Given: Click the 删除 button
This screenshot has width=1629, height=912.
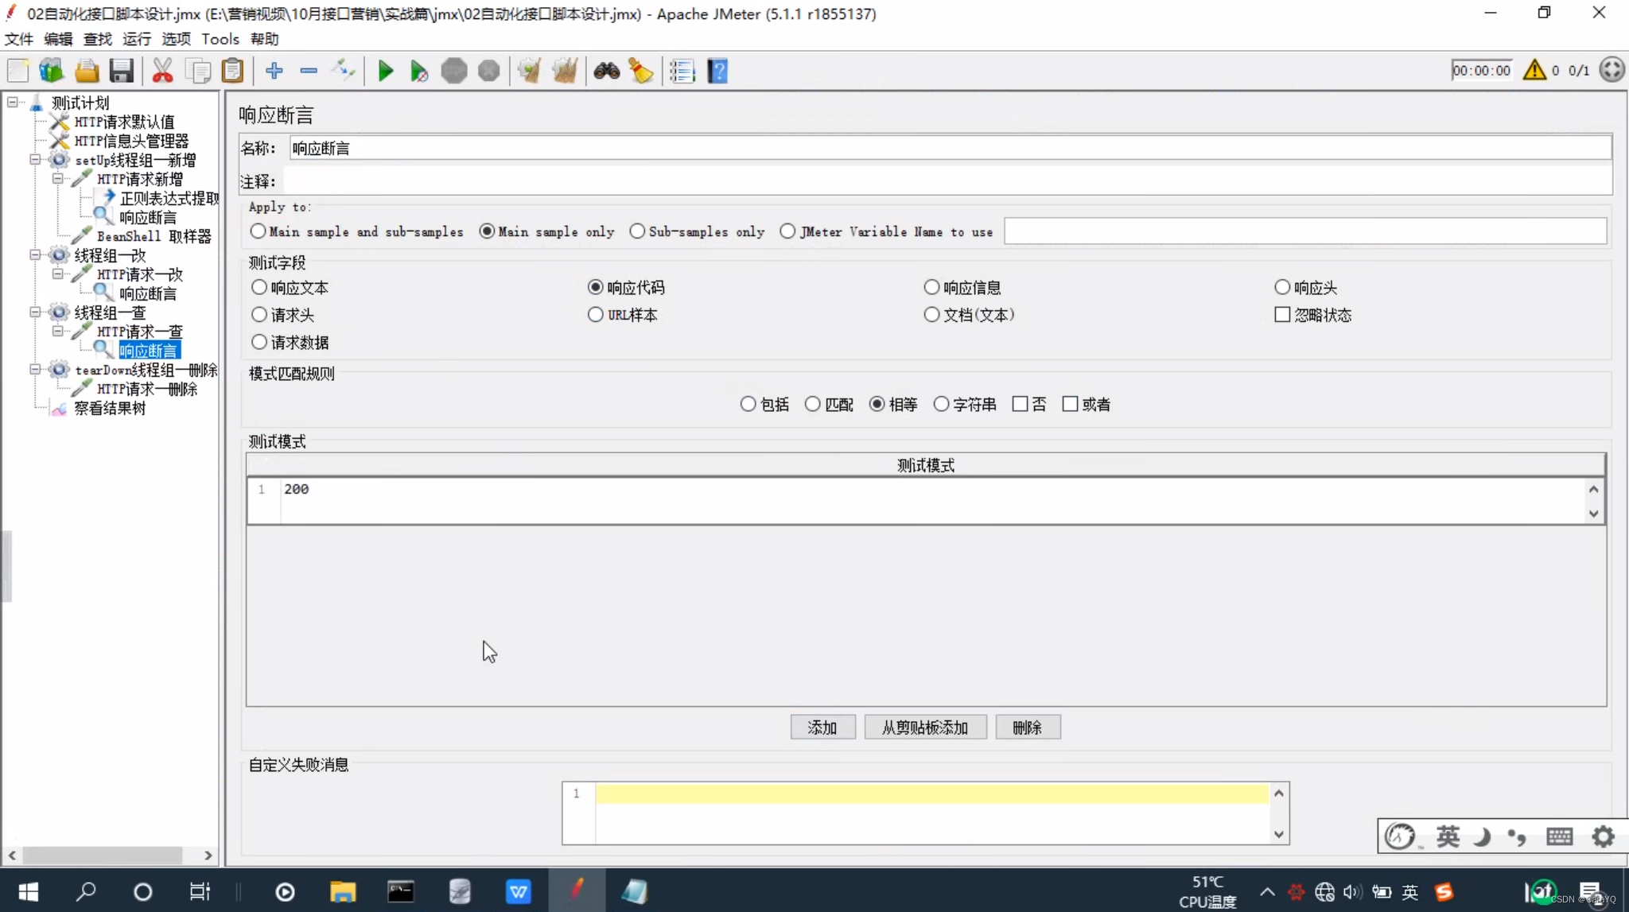Looking at the screenshot, I should [1028, 728].
